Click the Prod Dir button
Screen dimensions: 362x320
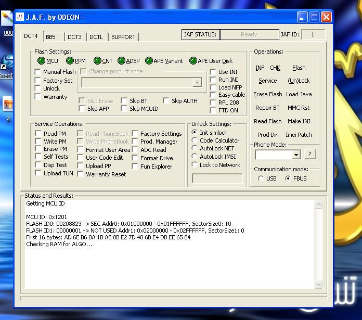point(267,135)
